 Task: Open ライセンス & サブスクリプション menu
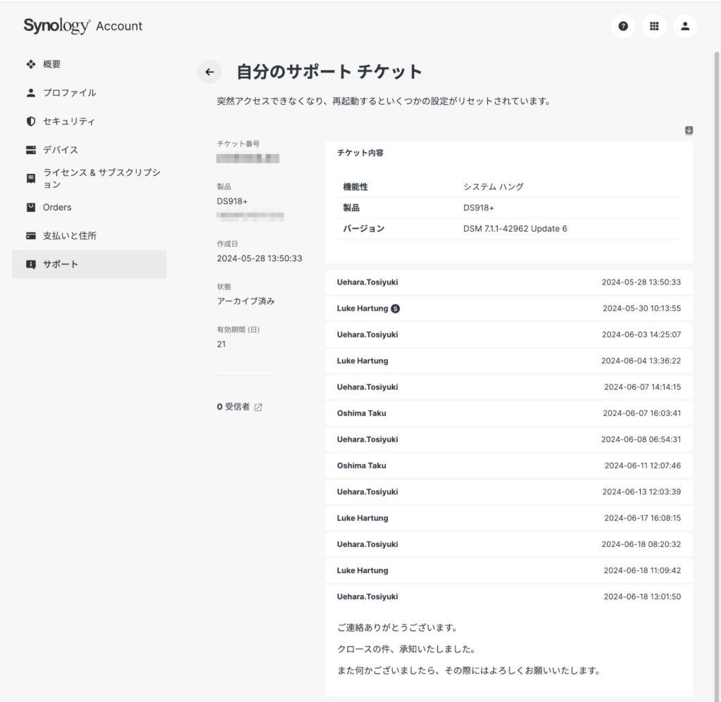[x=89, y=178]
